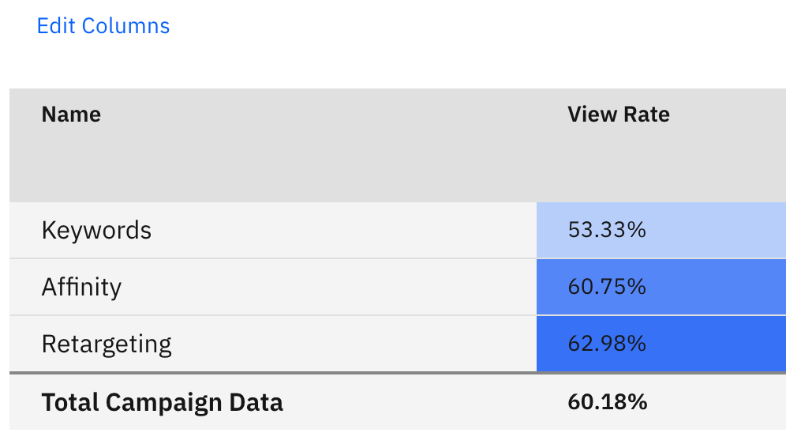Click the Total Campaign Data label
786x444 pixels.
(x=162, y=402)
